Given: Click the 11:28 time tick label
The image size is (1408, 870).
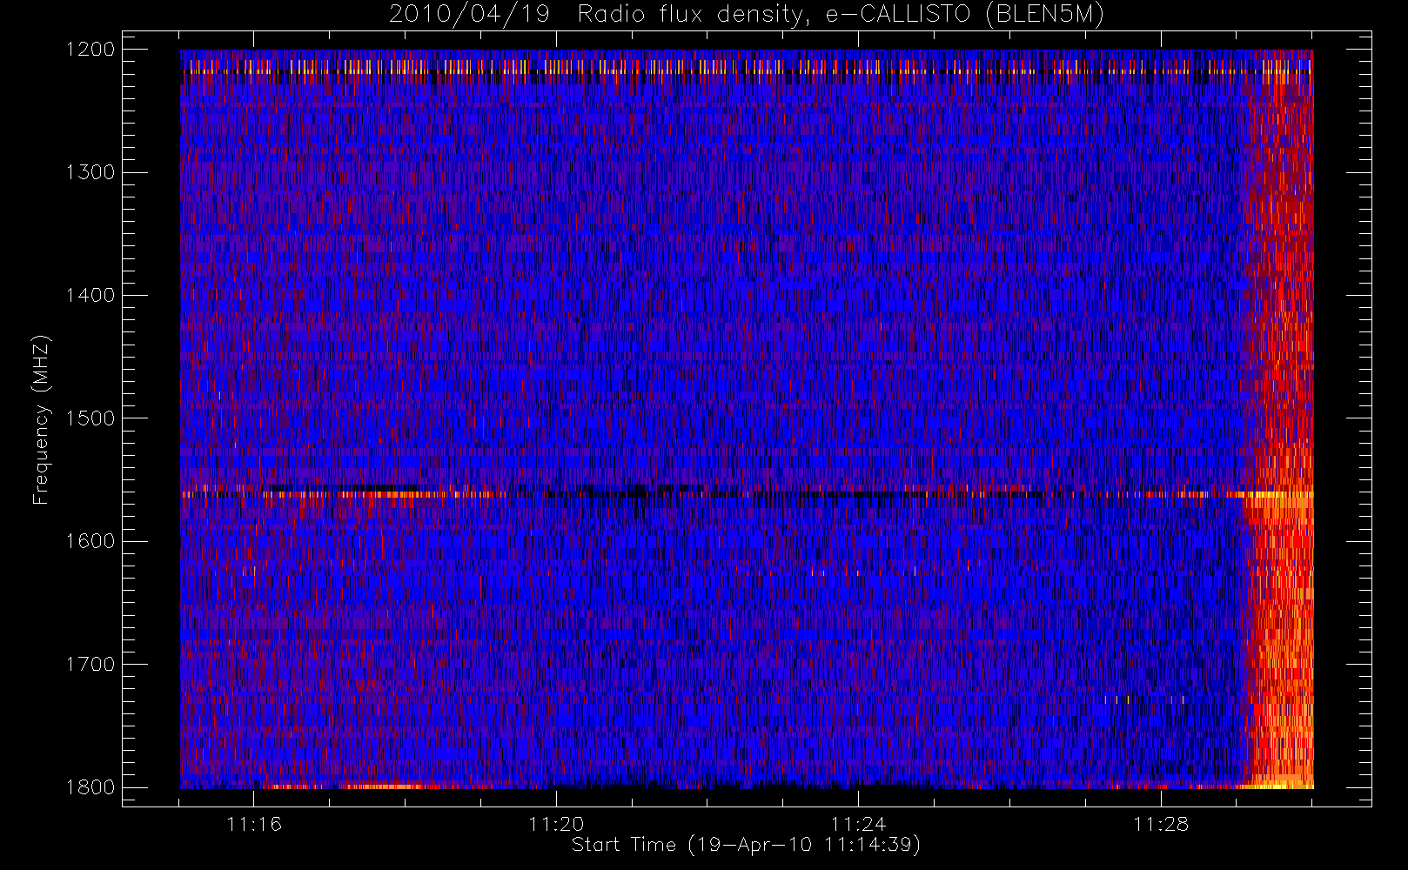Looking at the screenshot, I should click(1161, 824).
